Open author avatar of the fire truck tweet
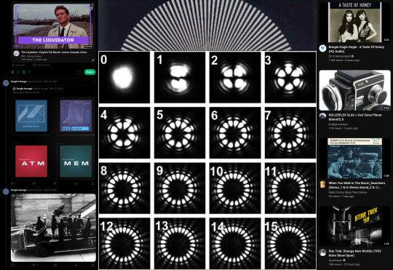Screen dimensions: 393x270 [6, 192]
